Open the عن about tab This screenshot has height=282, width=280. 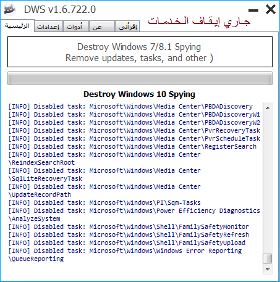pyautogui.click(x=102, y=27)
